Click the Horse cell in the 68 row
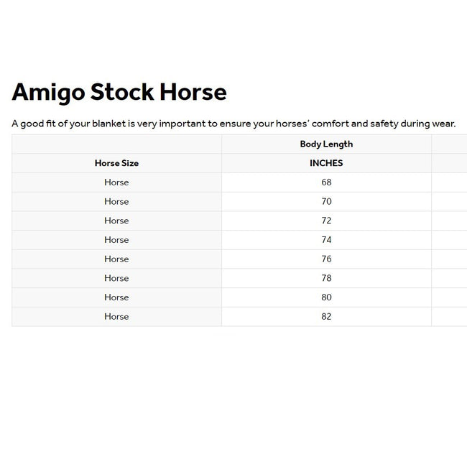This screenshot has height=467, width=467. [116, 182]
